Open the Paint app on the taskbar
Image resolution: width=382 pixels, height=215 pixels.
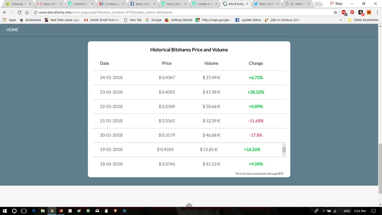(x=79, y=211)
